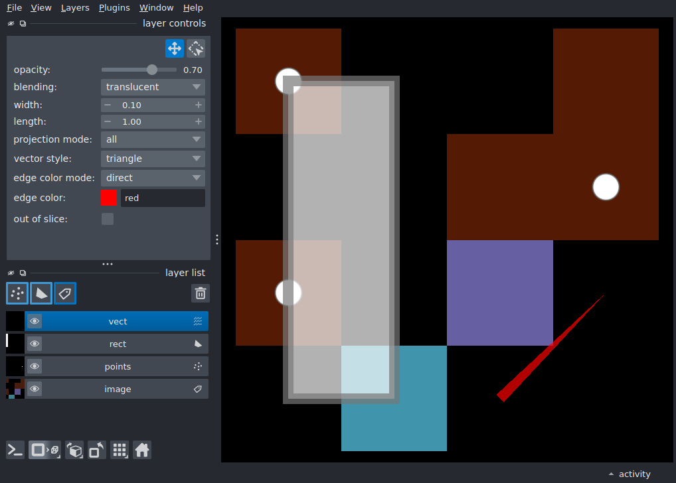Toggle visibility of vect layer
Image resolution: width=676 pixels, height=483 pixels.
35,321
